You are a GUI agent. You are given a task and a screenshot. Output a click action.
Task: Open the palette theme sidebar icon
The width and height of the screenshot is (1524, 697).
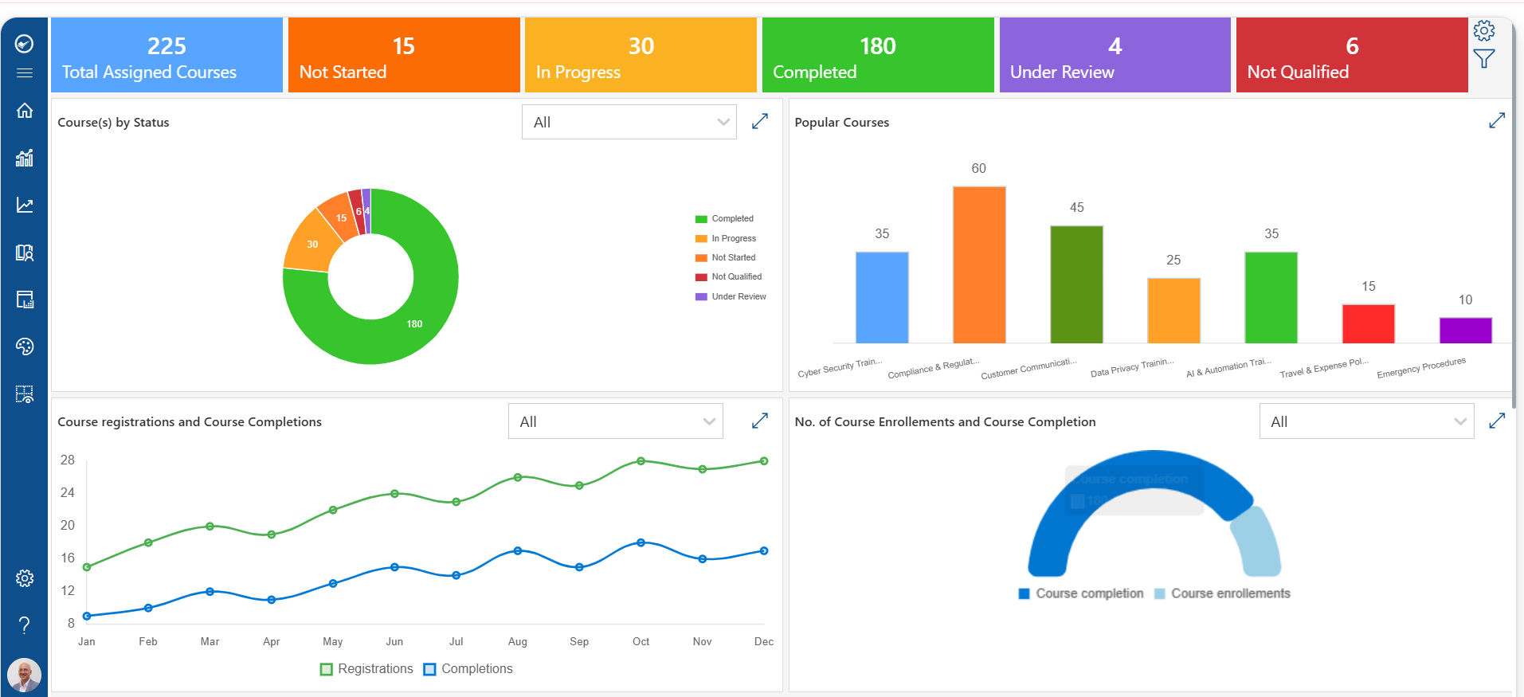(25, 347)
